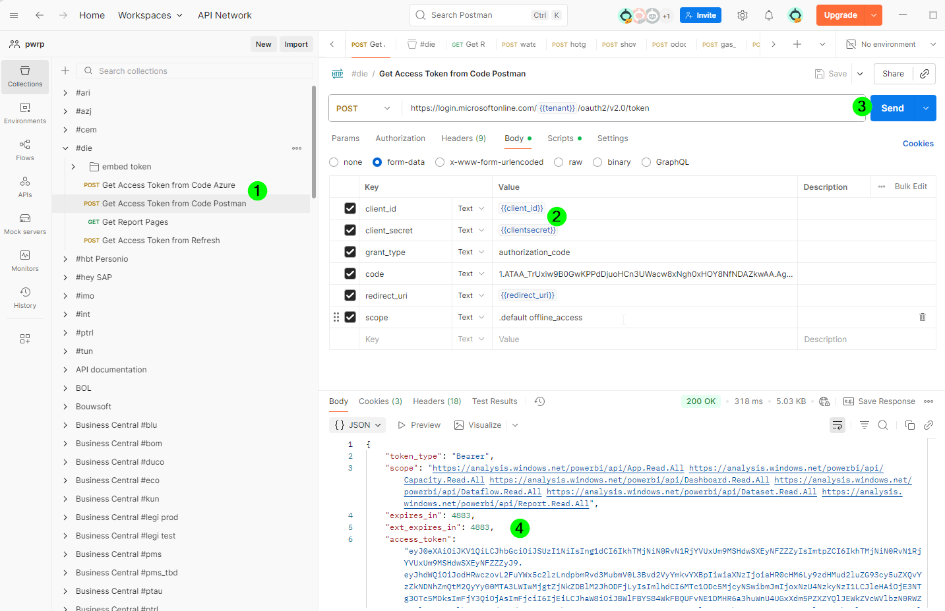This screenshot has height=611, width=945.
Task: Open the Send button dropdown arrow
Action: pyautogui.click(x=926, y=108)
